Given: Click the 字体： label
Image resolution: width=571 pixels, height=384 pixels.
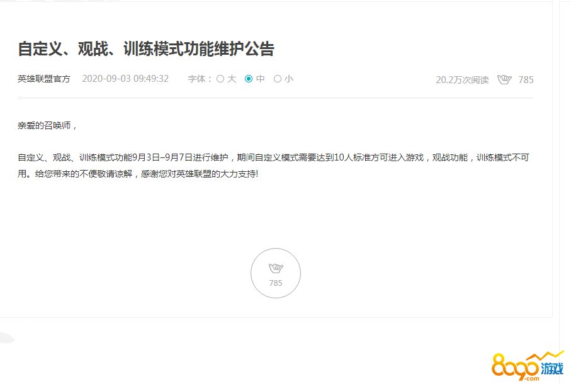Looking at the screenshot, I should tap(200, 79).
